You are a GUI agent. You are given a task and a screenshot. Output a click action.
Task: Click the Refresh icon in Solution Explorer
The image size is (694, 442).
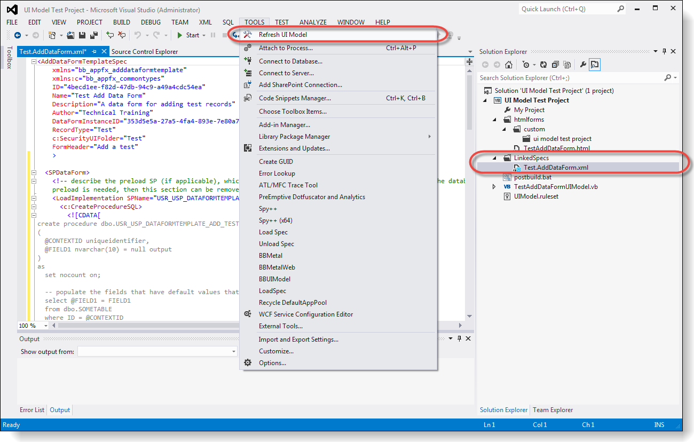click(x=543, y=65)
